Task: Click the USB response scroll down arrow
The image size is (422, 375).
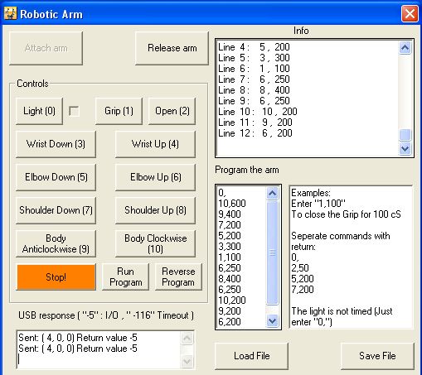Action: point(187,361)
